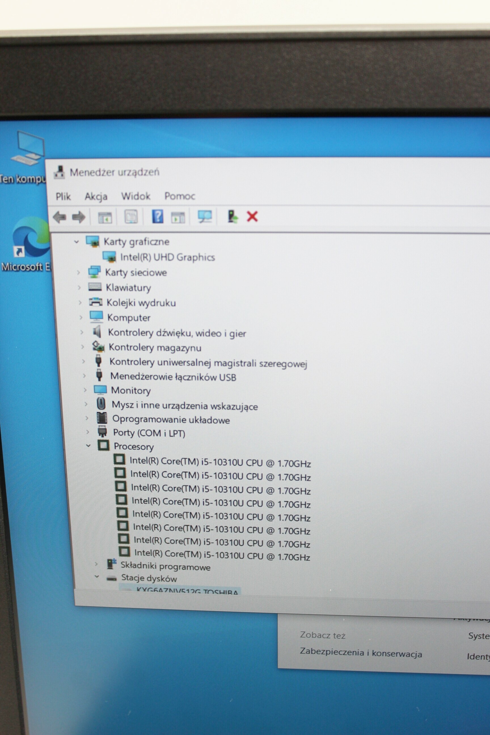
Task: Click the Komputer monitor icon
Action: (96, 317)
